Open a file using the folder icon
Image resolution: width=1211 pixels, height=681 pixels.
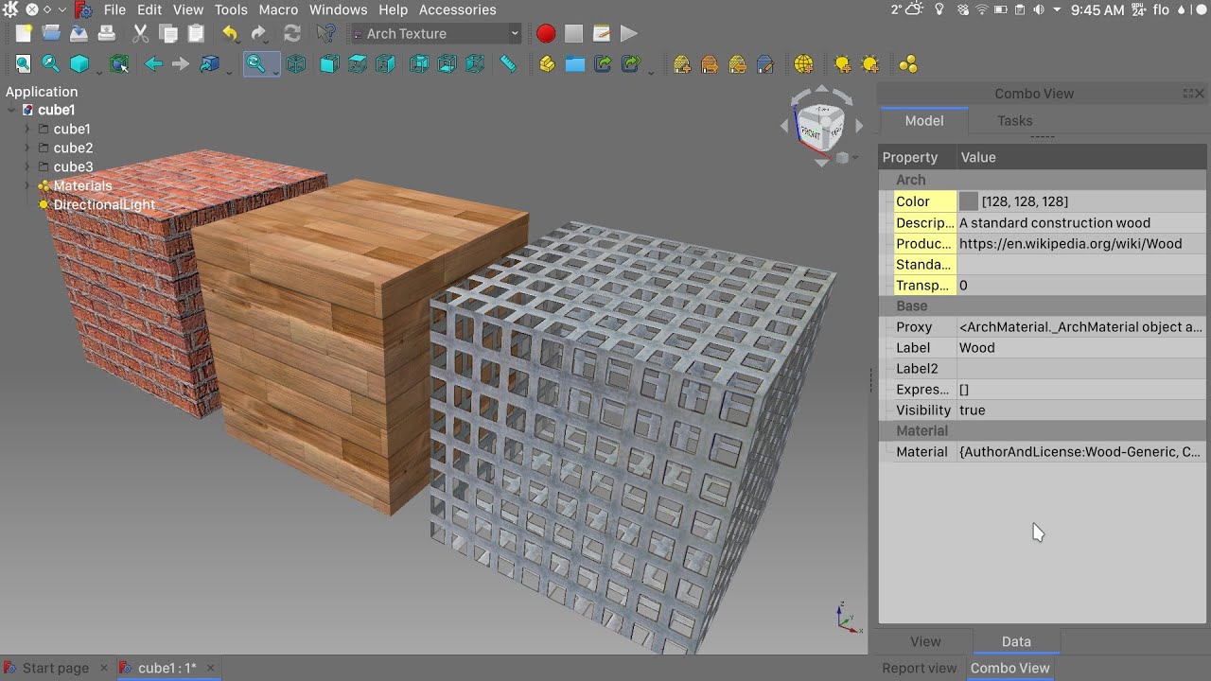pos(51,33)
